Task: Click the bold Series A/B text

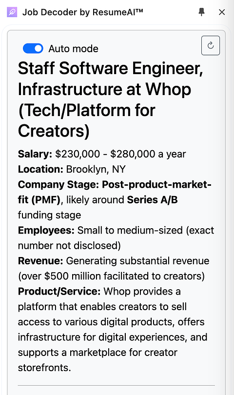Action: pyautogui.click(x=153, y=200)
